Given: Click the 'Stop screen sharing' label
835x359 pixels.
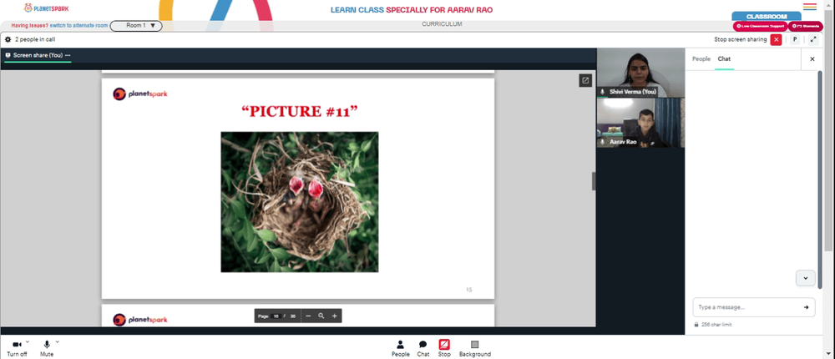Looking at the screenshot, I should 740,39.
